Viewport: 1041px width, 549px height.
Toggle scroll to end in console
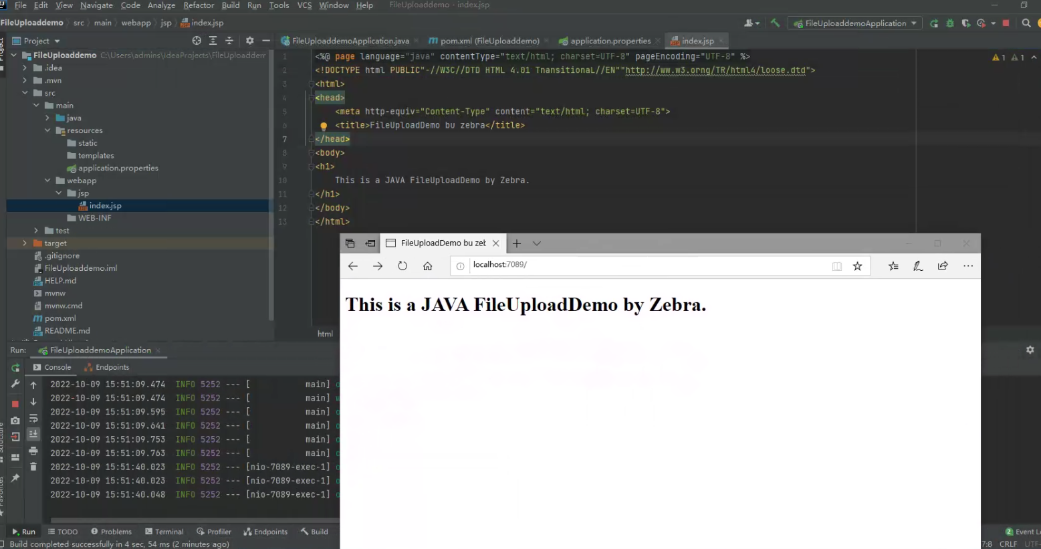[x=33, y=435]
